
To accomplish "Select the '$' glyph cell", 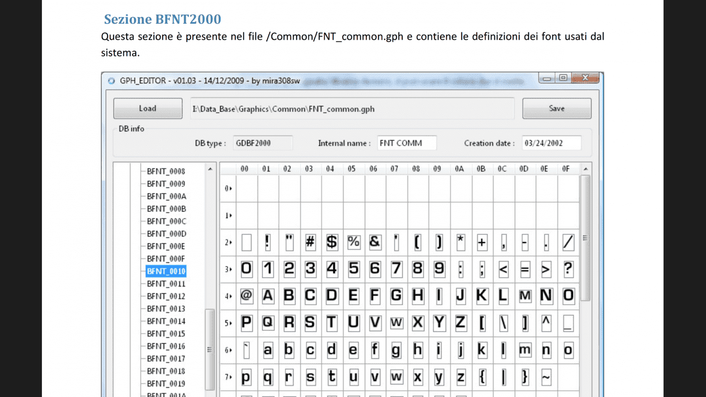I will pos(332,243).
